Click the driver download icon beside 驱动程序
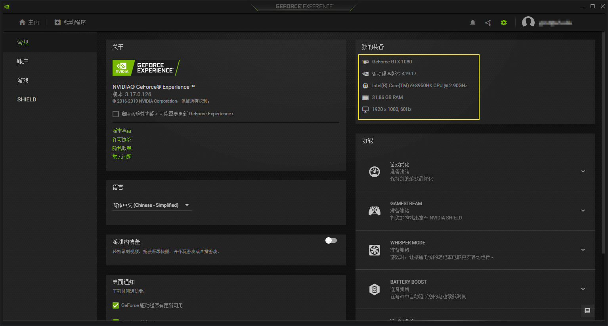 (57, 22)
